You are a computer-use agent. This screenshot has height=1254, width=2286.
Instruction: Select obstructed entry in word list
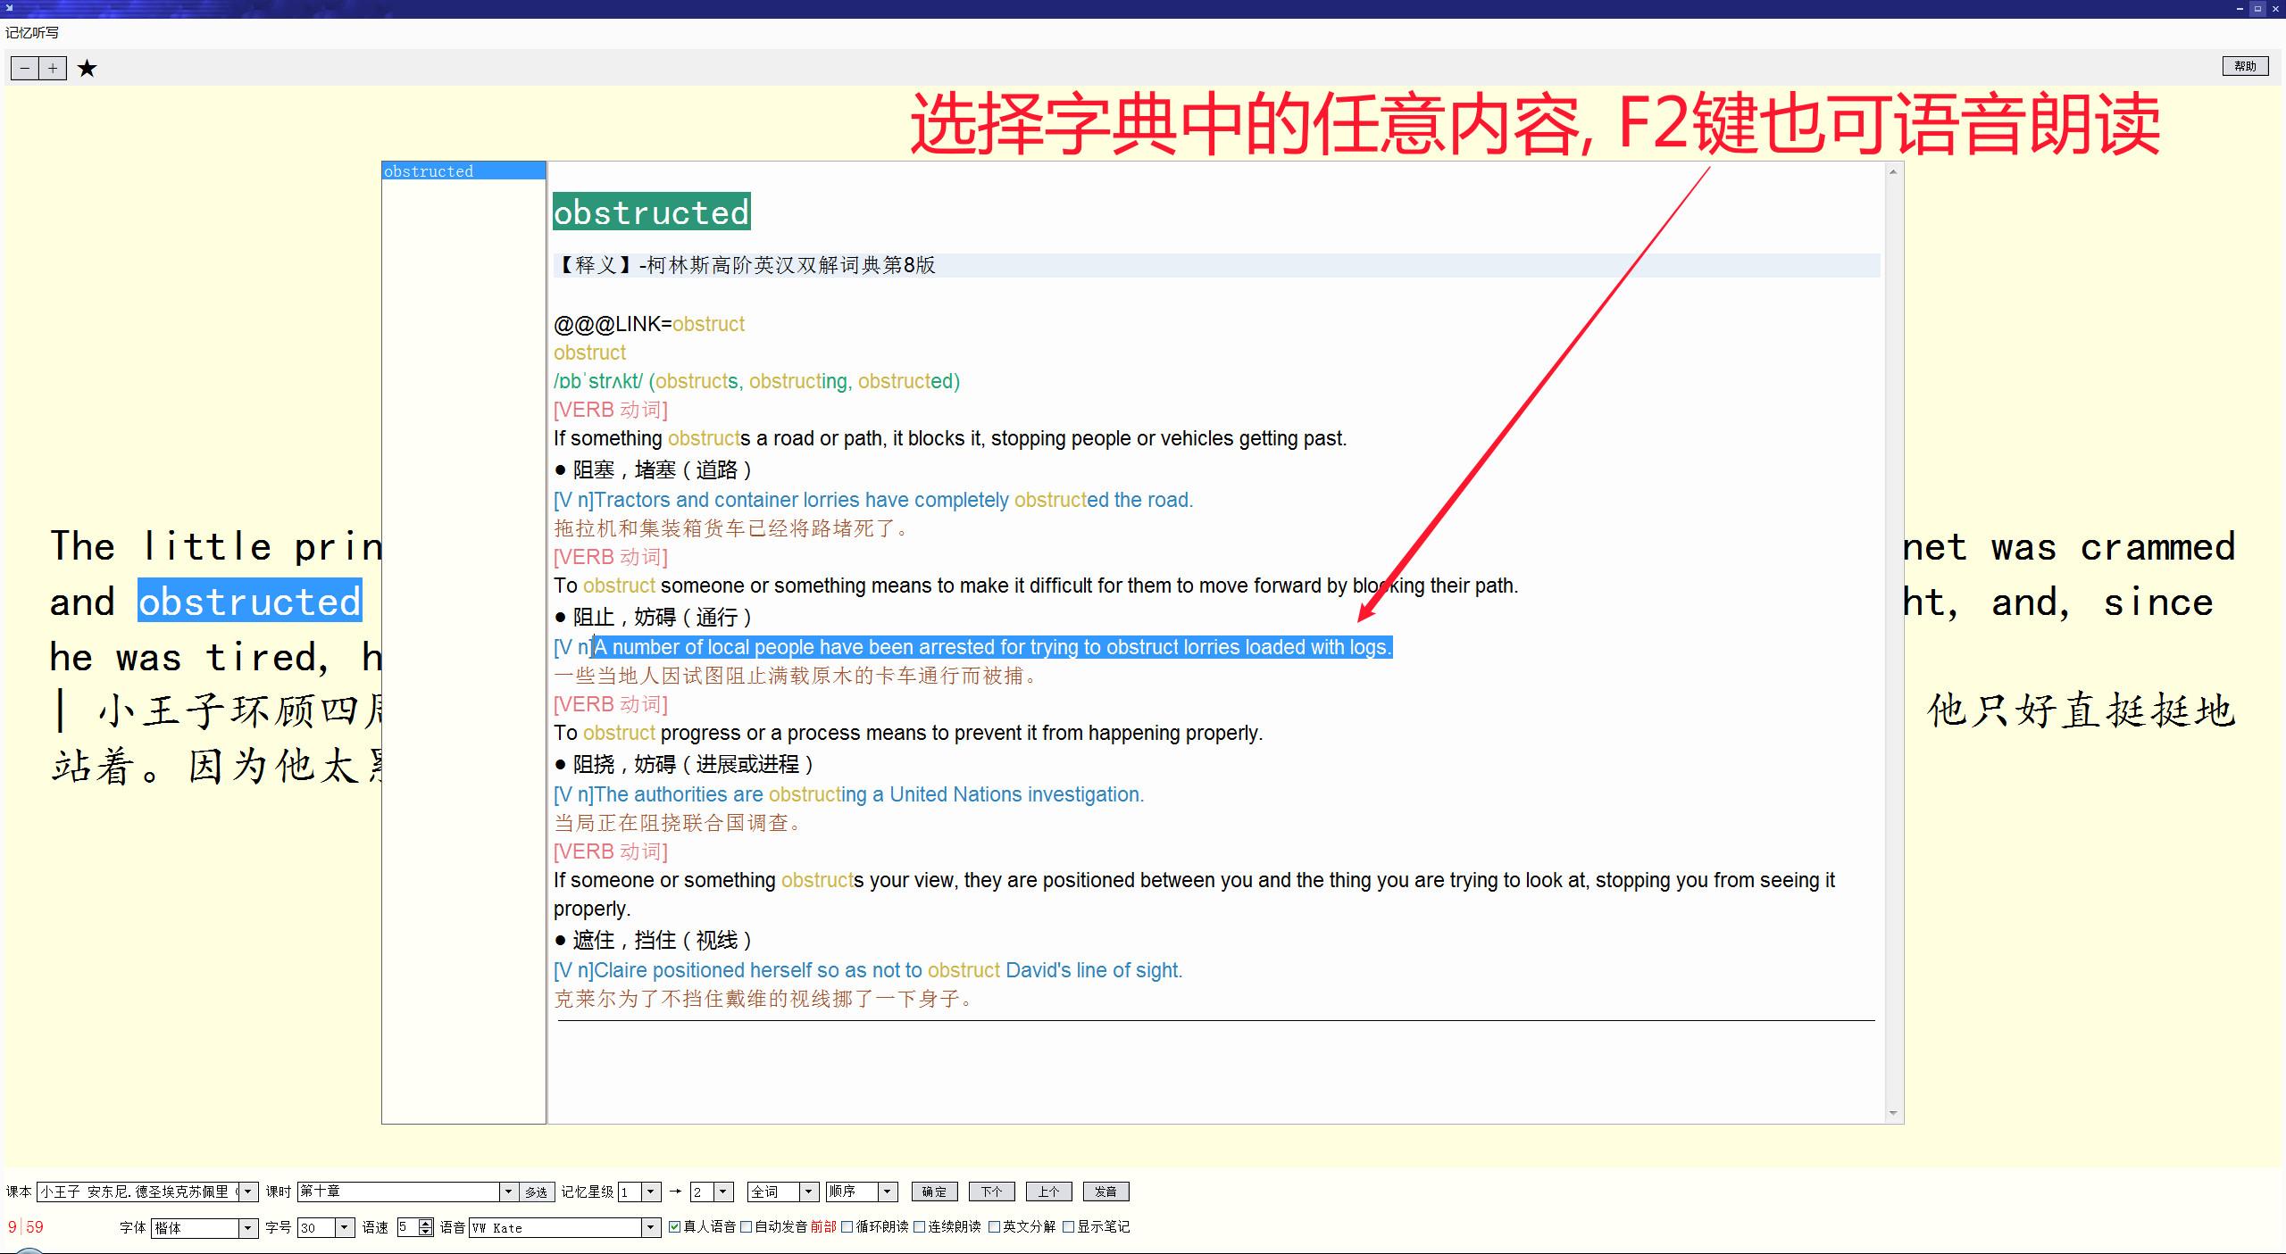pos(429,171)
